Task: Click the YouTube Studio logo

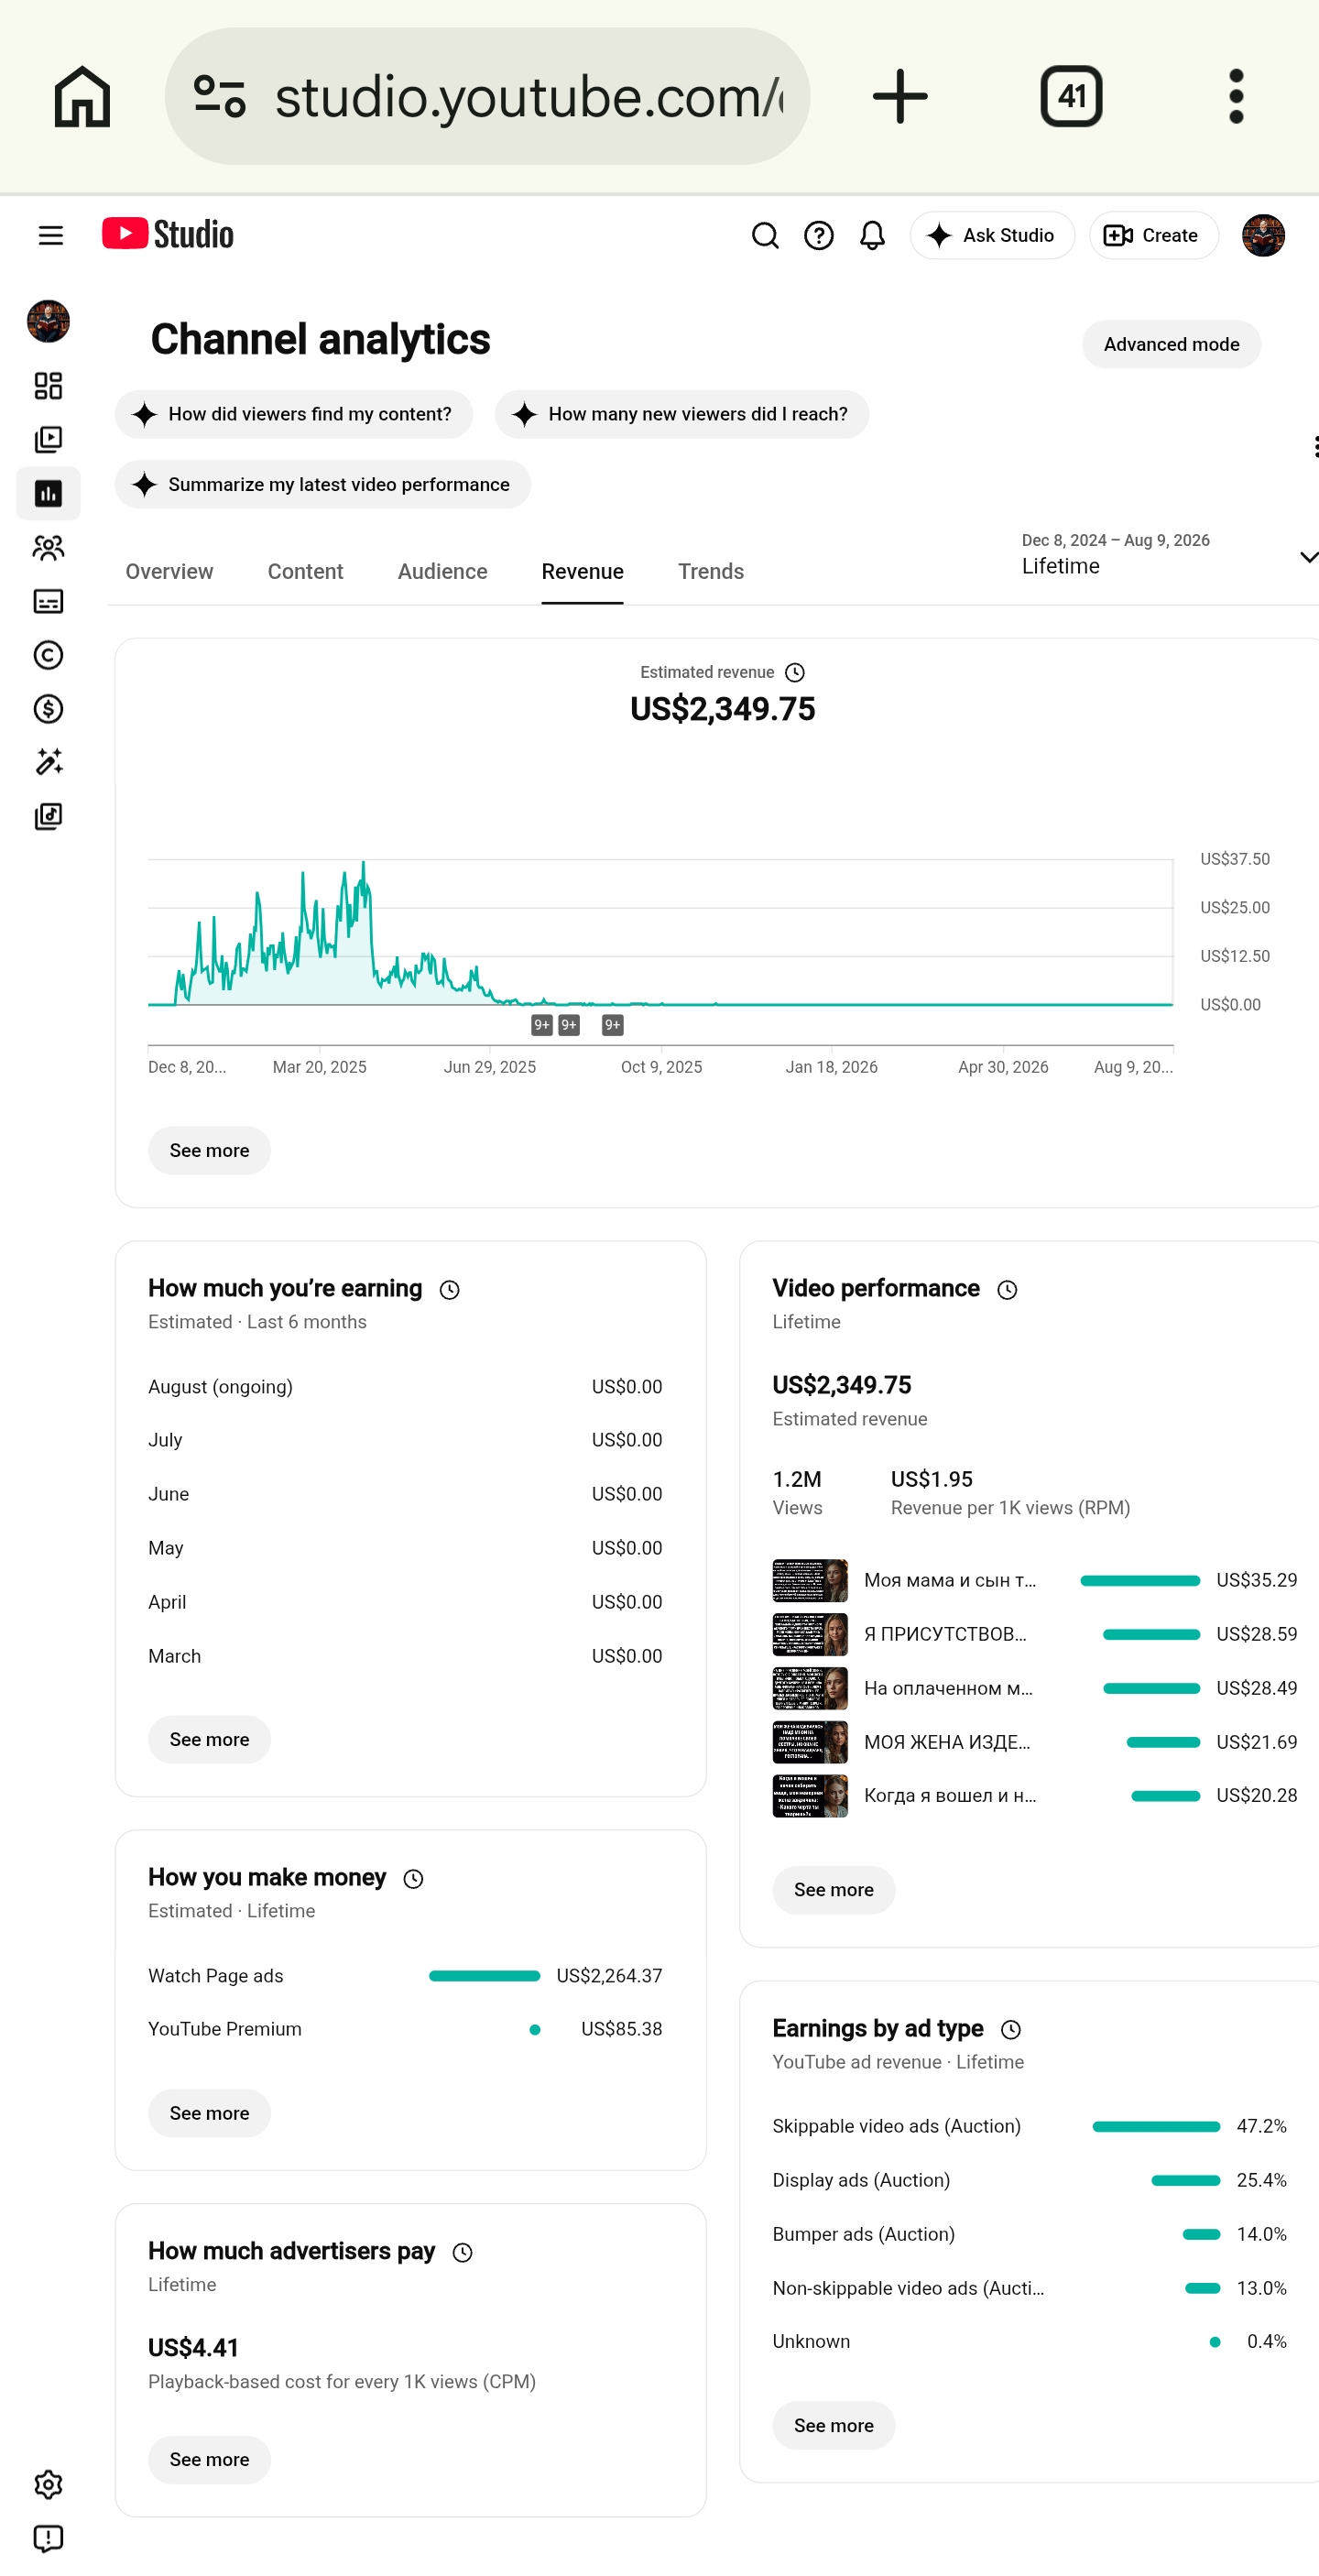Action: (168, 234)
